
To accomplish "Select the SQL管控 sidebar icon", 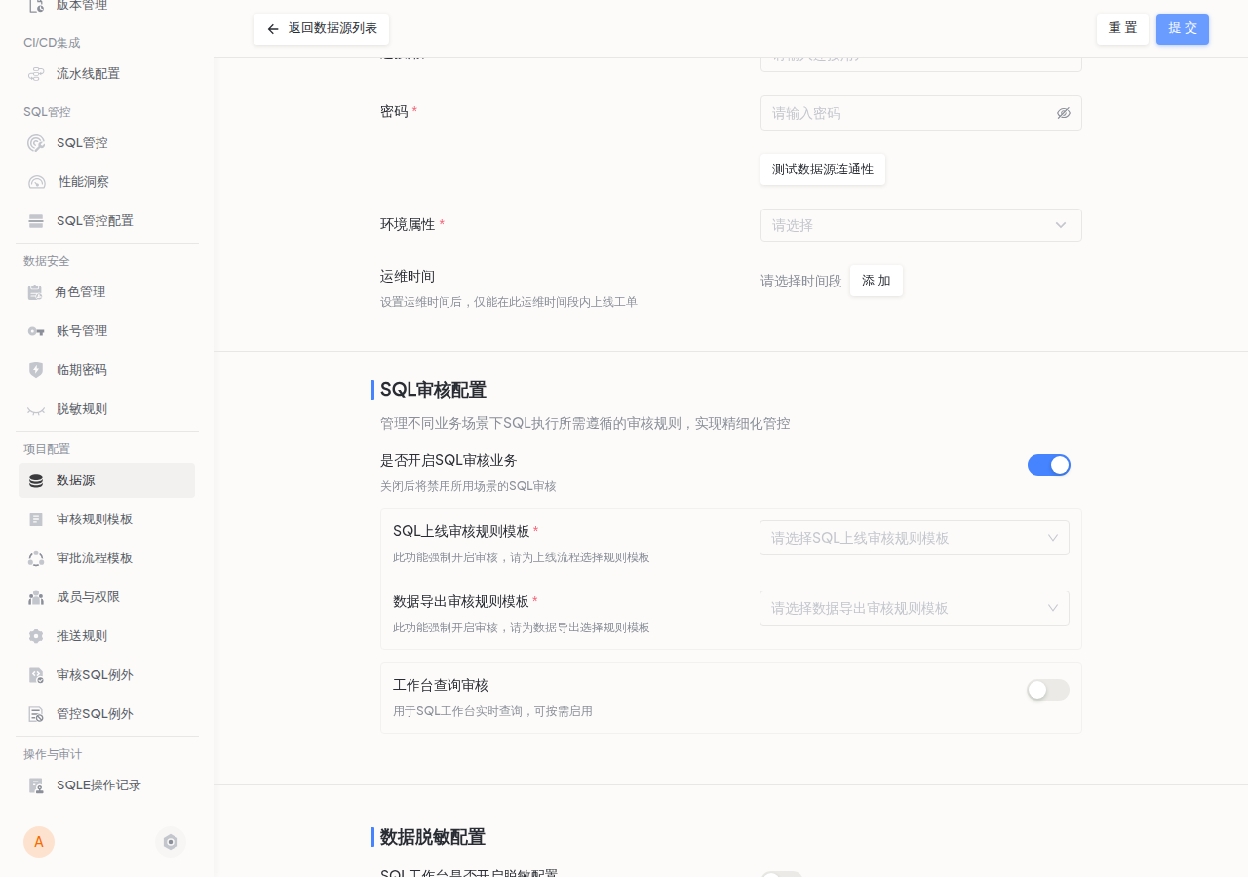I will tap(36, 143).
